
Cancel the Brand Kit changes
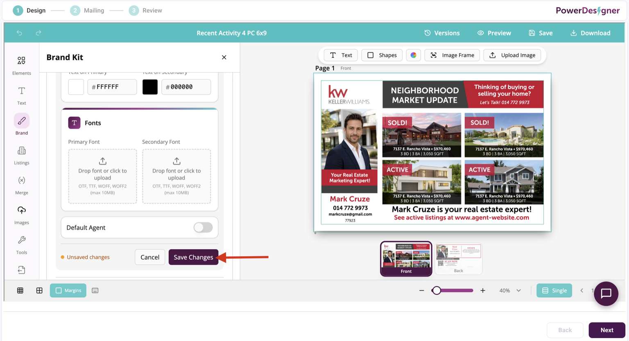point(150,257)
